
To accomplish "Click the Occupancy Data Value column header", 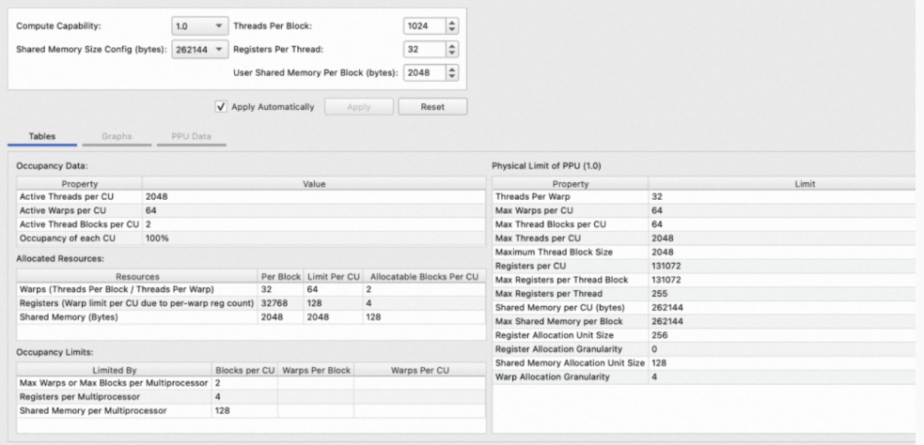I will click(x=314, y=184).
